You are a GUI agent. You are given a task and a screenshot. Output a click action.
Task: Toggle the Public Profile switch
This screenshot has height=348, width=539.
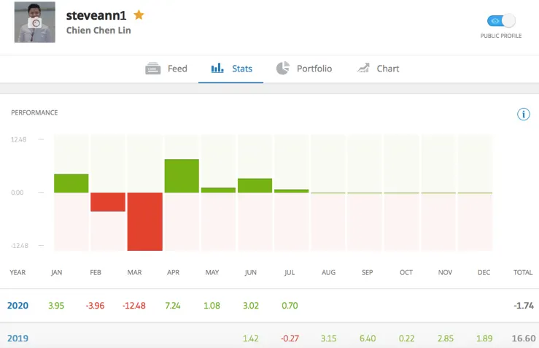[500, 21]
